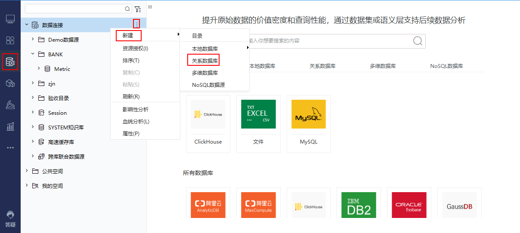Viewport: 520px width, 233px height.
Task: Expand the zjn folder
Action: tap(33, 83)
